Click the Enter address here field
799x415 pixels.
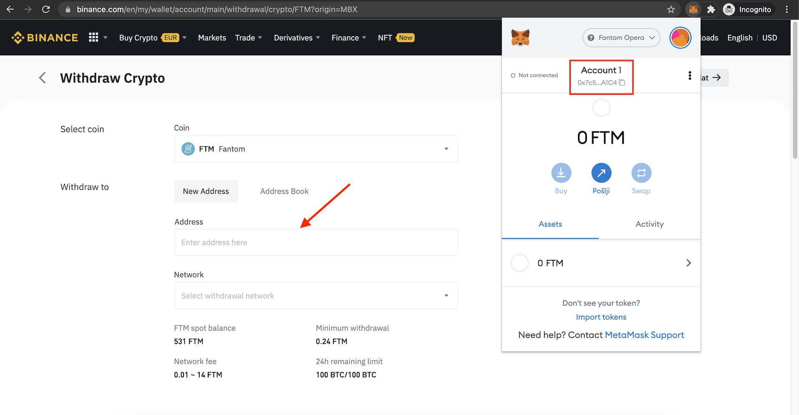[316, 242]
